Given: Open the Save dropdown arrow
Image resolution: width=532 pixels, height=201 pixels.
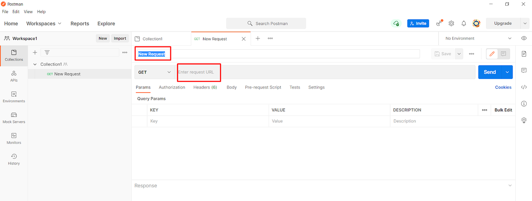Looking at the screenshot, I should point(459,54).
